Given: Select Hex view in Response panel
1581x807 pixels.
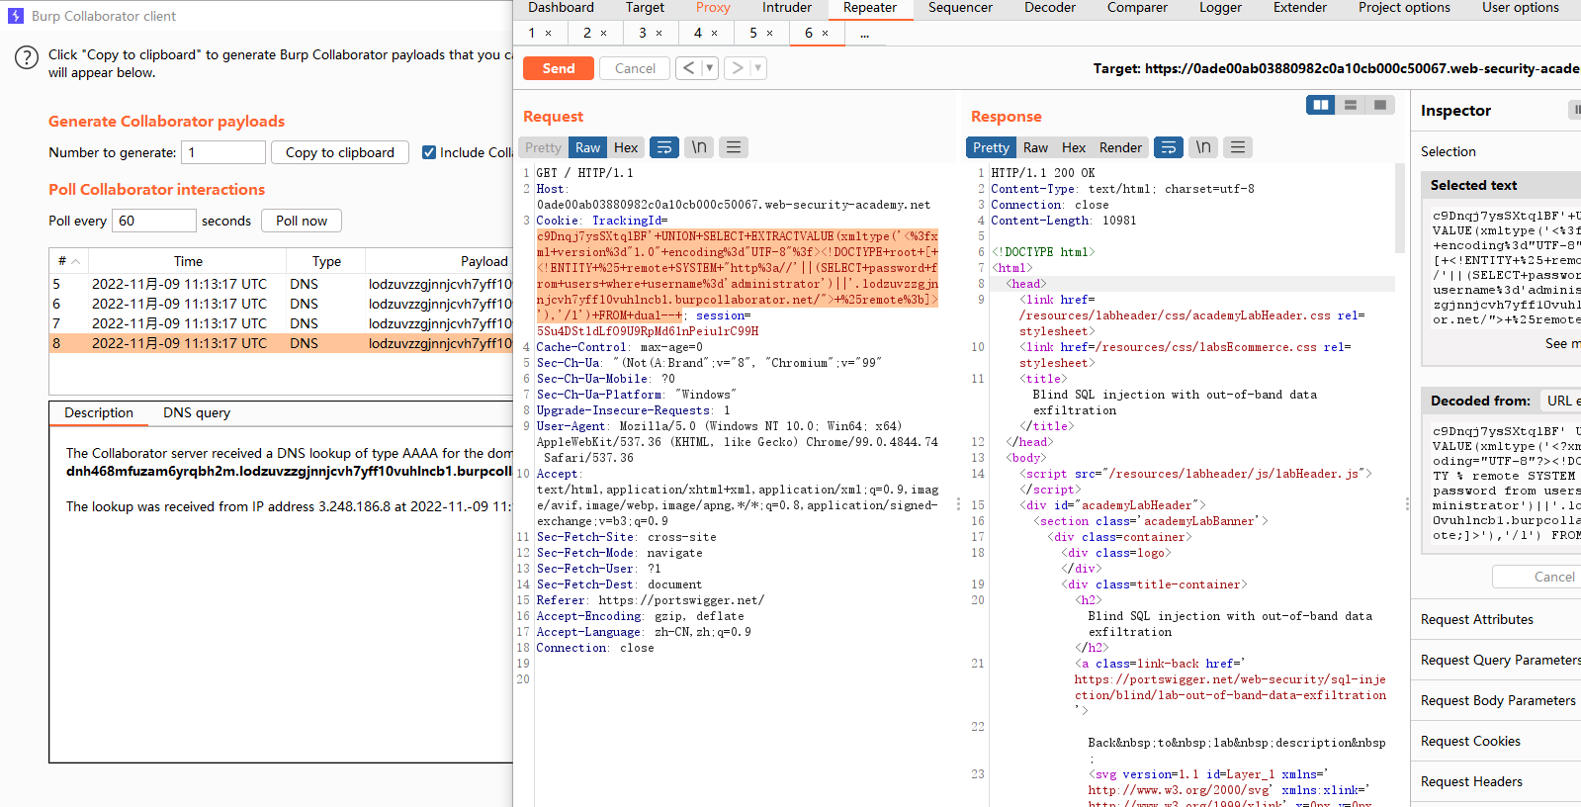Looking at the screenshot, I should 1074,147.
